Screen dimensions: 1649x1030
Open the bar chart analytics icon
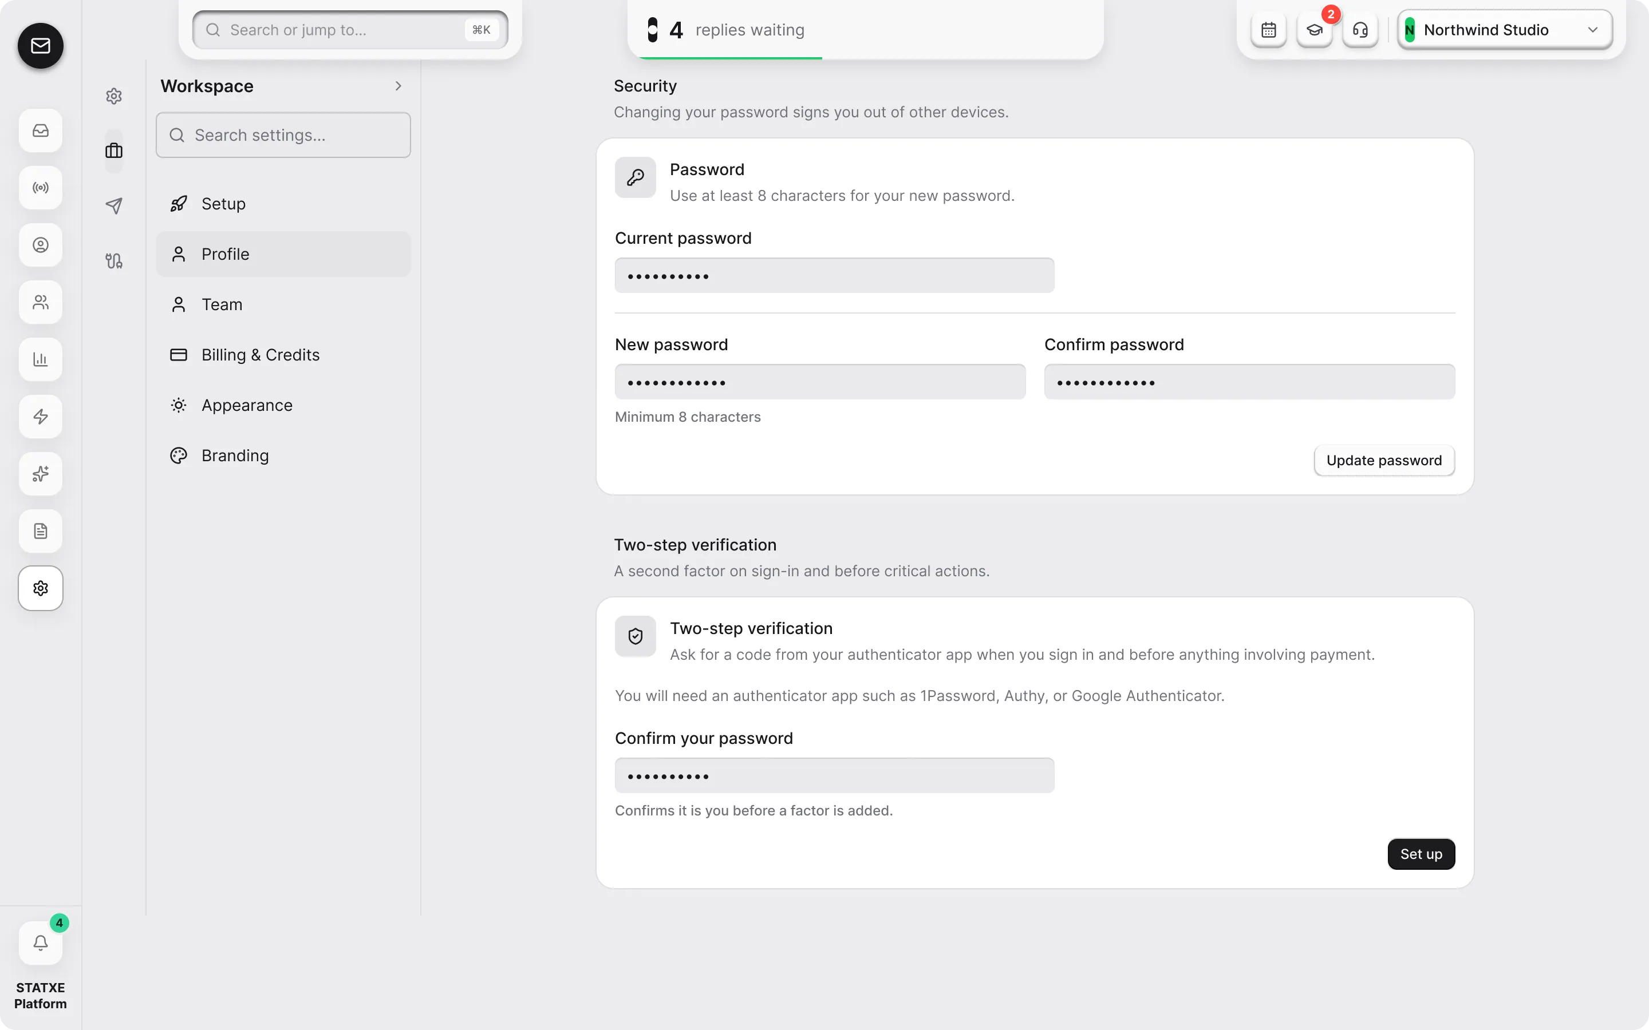(40, 359)
